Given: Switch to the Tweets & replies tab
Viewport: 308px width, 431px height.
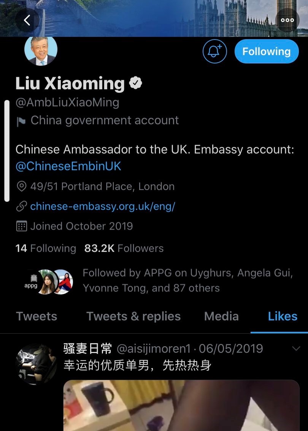Looking at the screenshot, I should (x=133, y=316).
